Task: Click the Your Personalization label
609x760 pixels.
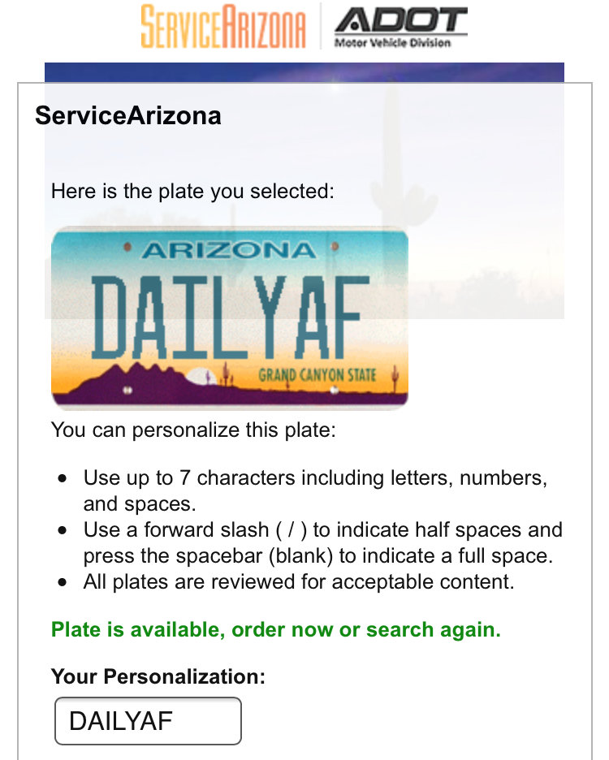Action: tap(158, 676)
